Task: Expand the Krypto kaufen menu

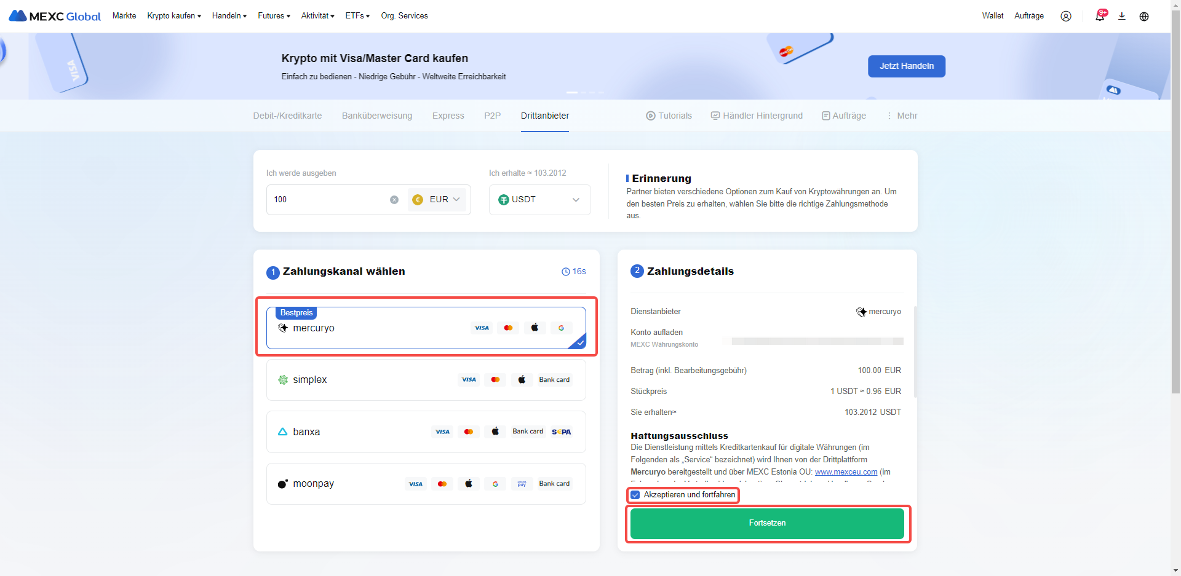Action: pyautogui.click(x=174, y=16)
